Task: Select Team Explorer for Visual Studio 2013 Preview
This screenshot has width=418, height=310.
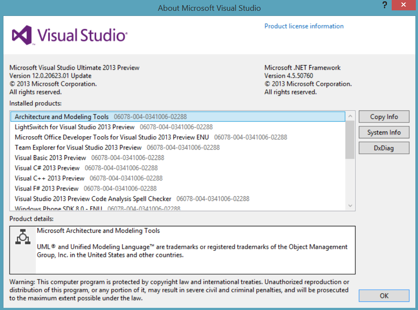Action: click(x=178, y=147)
